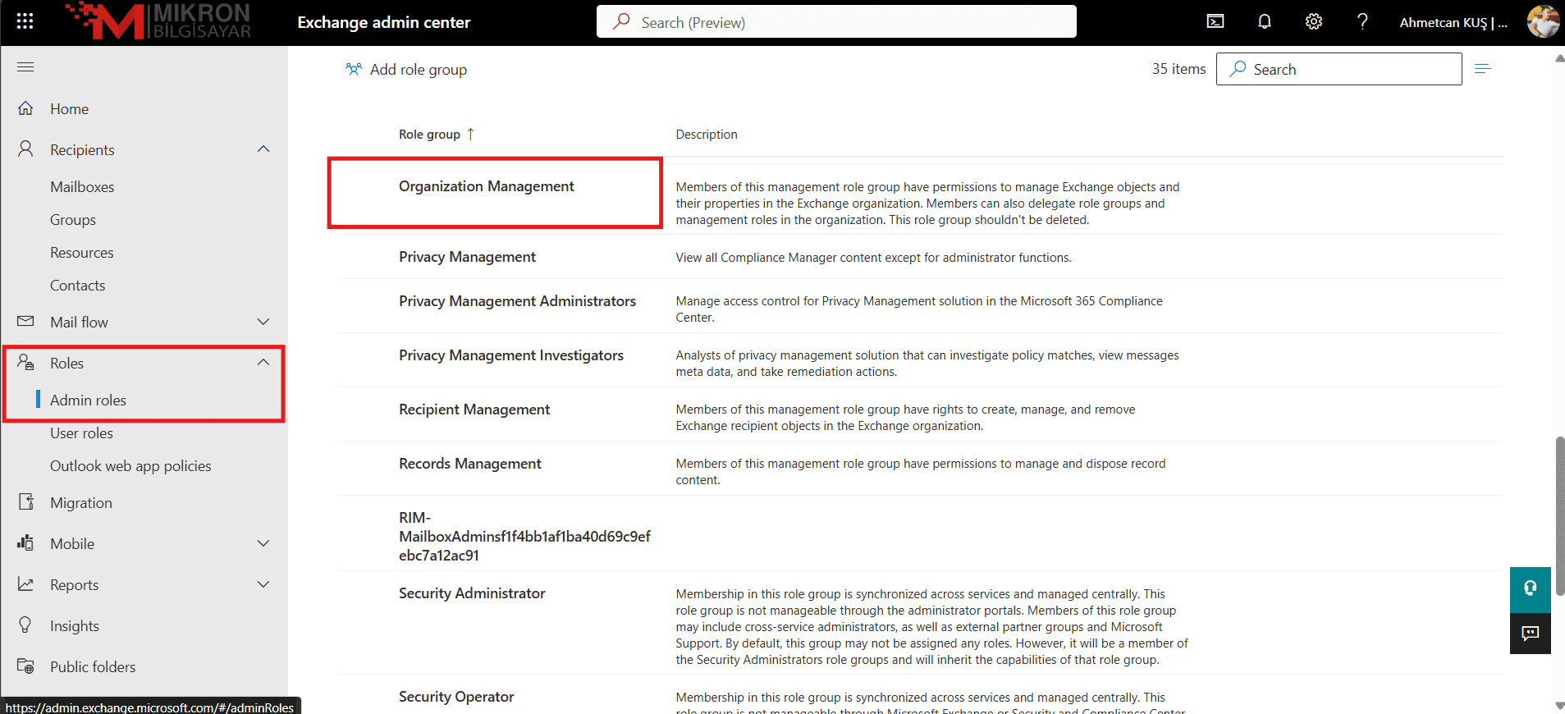Viewport: 1565px width, 714px height.
Task: Open the app launcher waffle icon
Action: tap(25, 21)
